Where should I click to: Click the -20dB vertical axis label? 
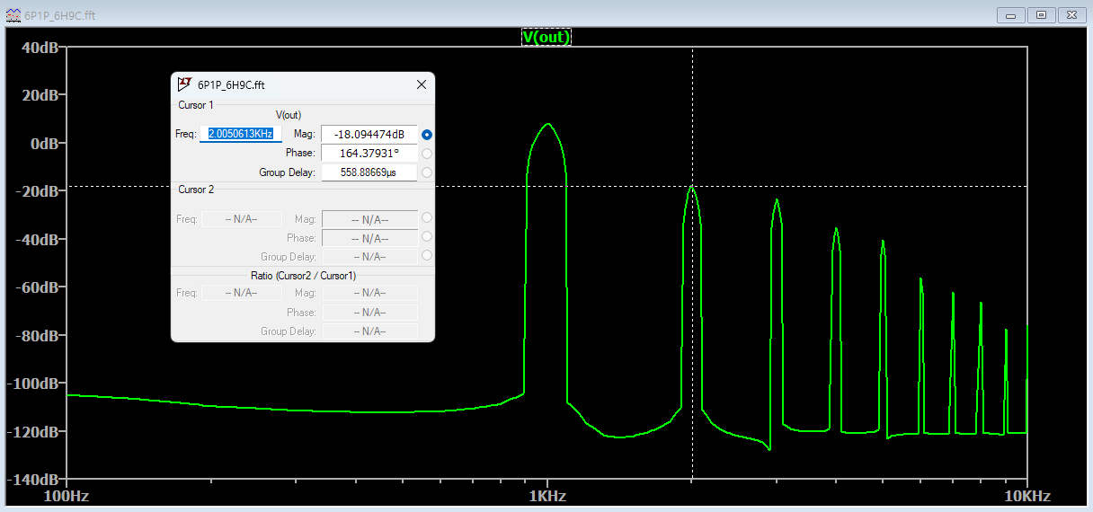tap(37, 191)
